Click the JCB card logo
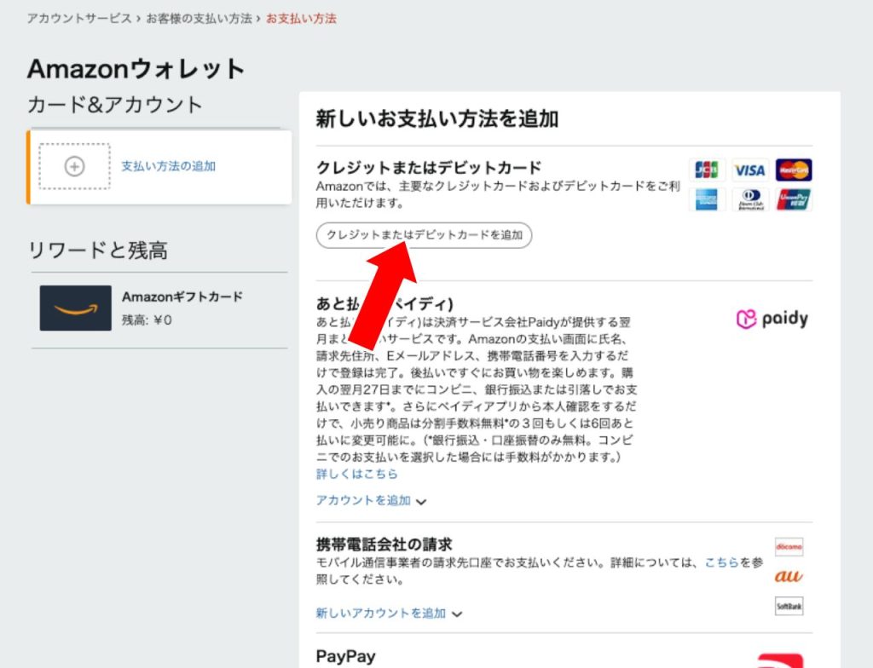 [705, 170]
